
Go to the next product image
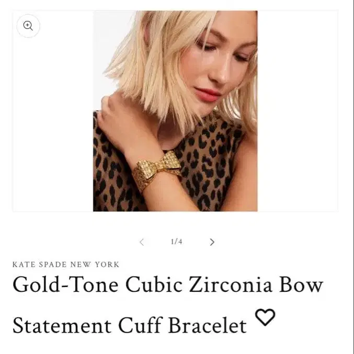[212, 242]
